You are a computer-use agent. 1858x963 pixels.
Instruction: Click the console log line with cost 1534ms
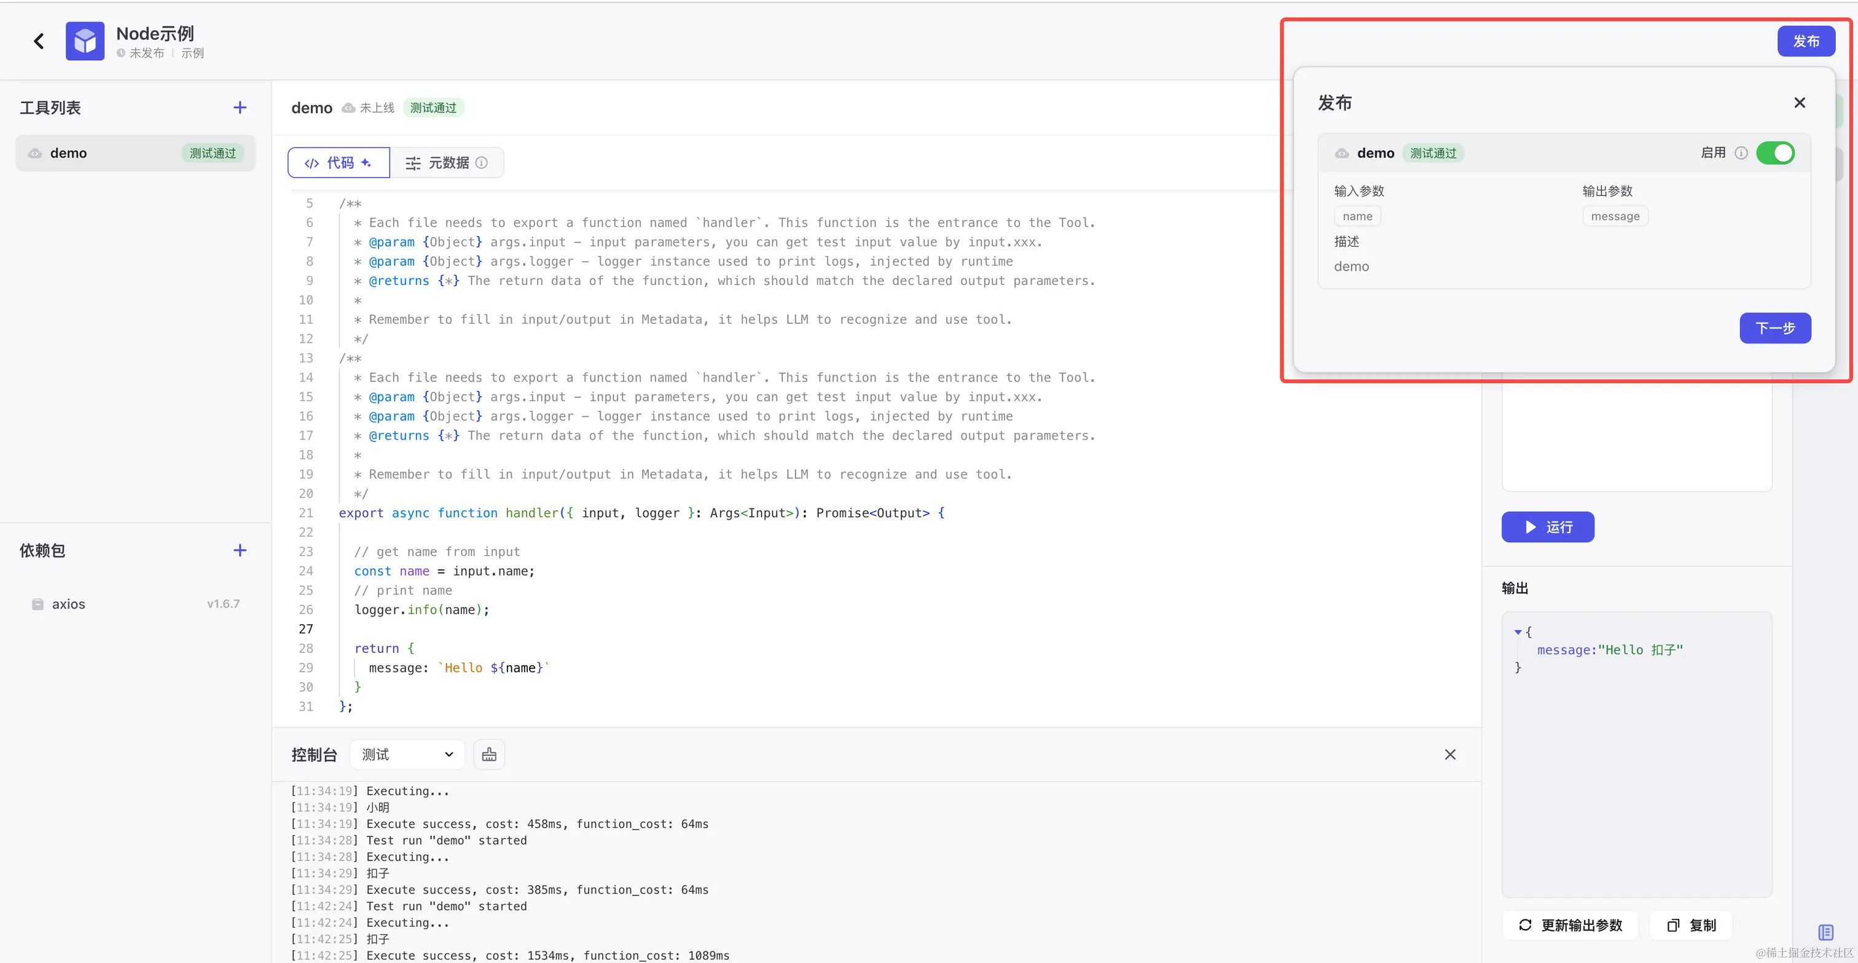tap(510, 956)
